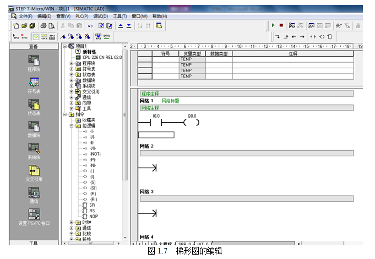This screenshot has height=259, width=375.
Task: Click 设置 PG/PC 接口 icon
Action: (x=34, y=215)
